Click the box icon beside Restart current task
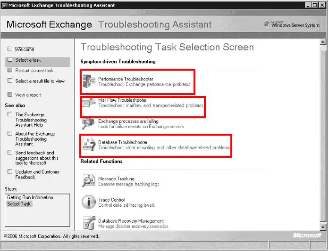Screen dimensions: 329x251 (x=10, y=70)
